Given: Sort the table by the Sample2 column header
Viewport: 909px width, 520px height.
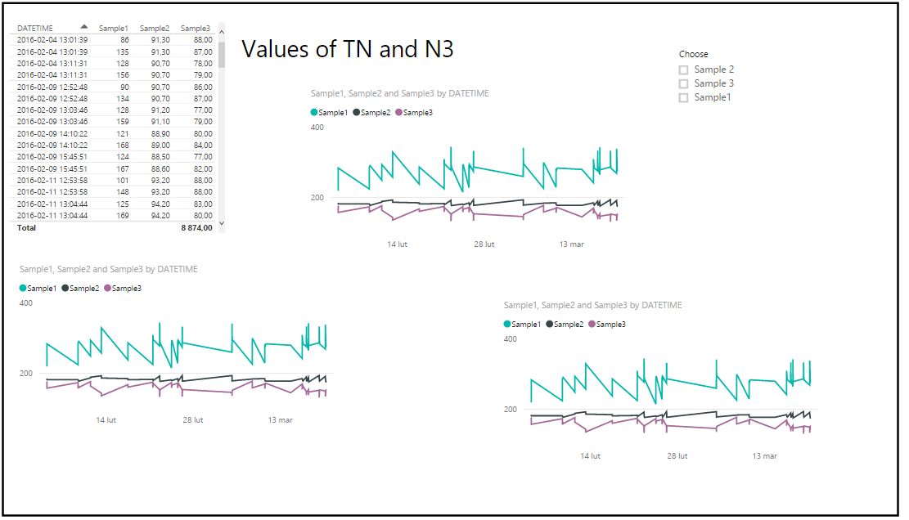Looking at the screenshot, I should tap(154, 28).
